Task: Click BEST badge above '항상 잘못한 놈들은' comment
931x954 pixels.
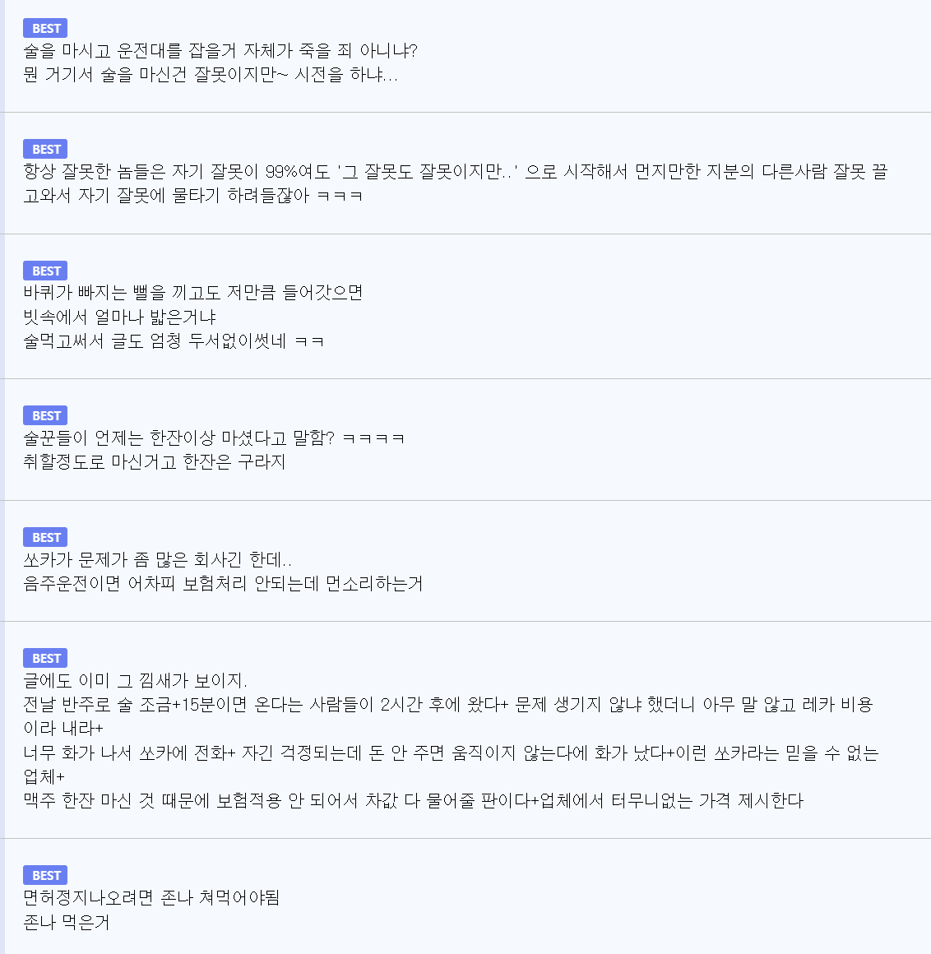Action: (x=45, y=150)
